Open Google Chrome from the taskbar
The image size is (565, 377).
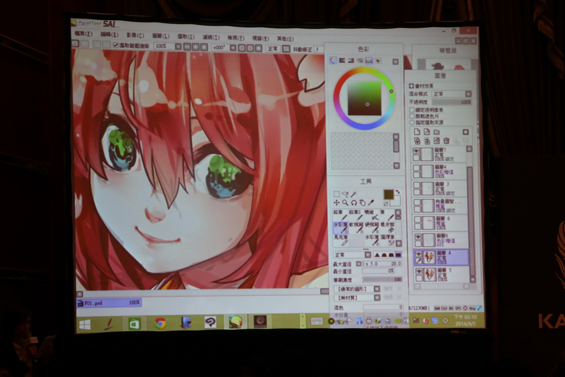click(160, 323)
